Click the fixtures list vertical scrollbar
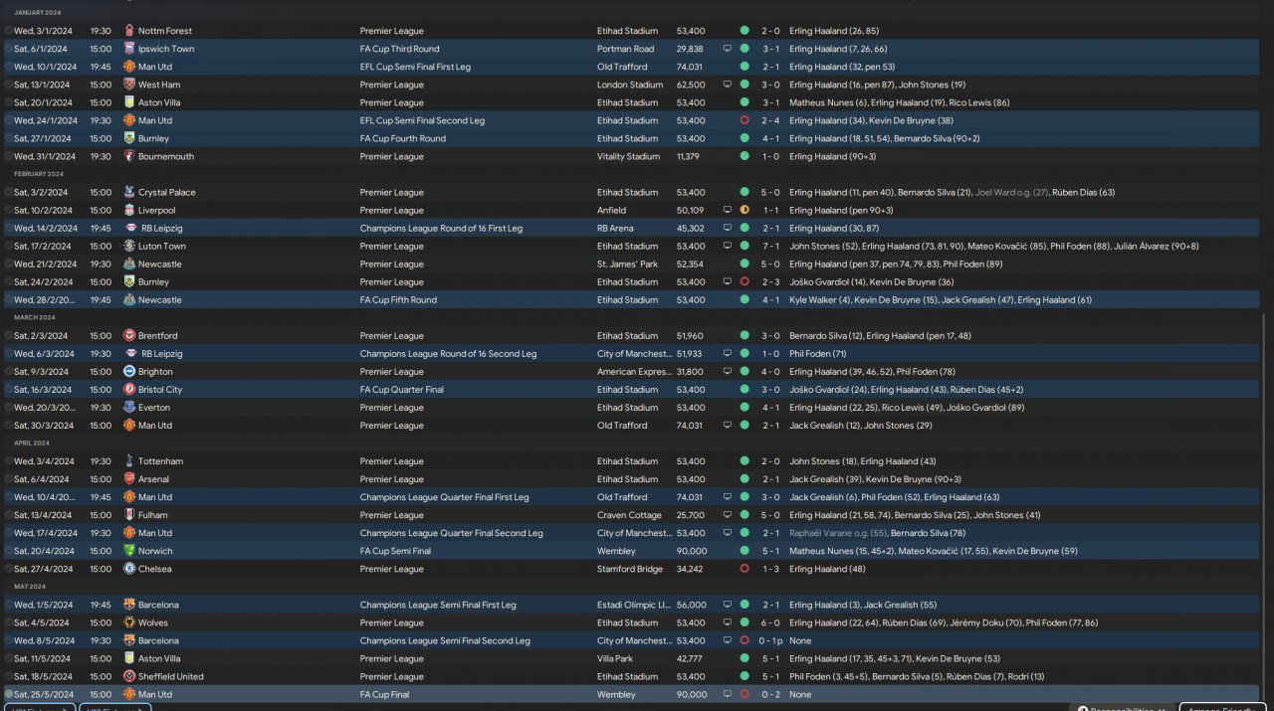 click(1264, 507)
